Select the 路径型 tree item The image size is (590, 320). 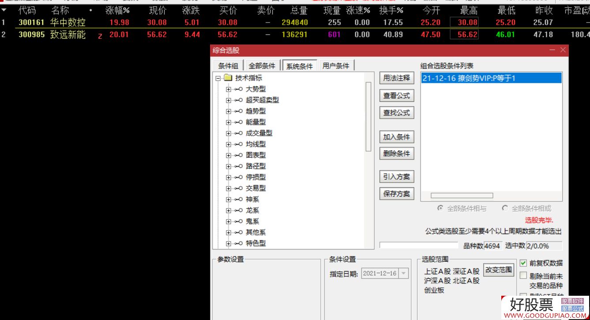point(256,166)
